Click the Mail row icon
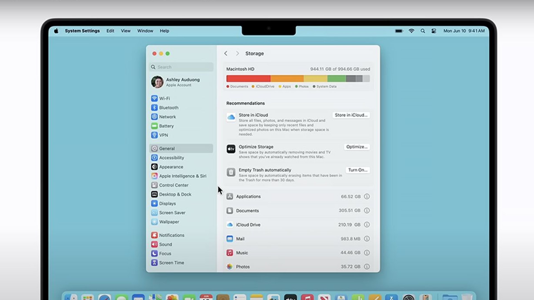This screenshot has height=300, width=534. pos(230,239)
